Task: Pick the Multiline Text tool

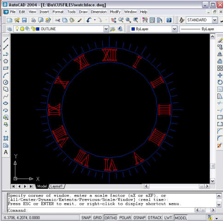Action: tap(6, 152)
